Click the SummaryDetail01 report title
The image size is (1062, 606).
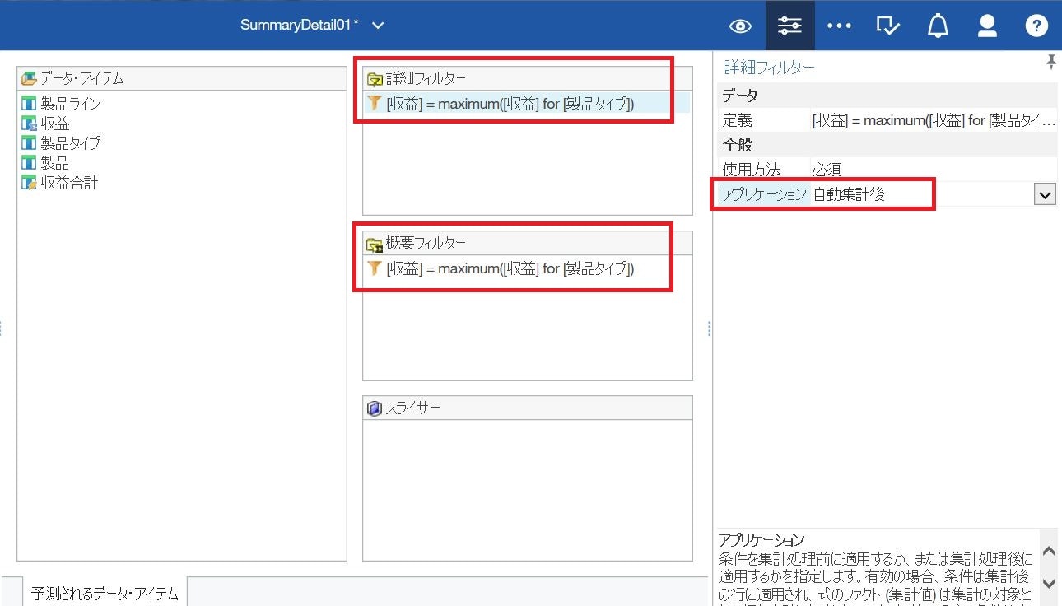click(299, 25)
